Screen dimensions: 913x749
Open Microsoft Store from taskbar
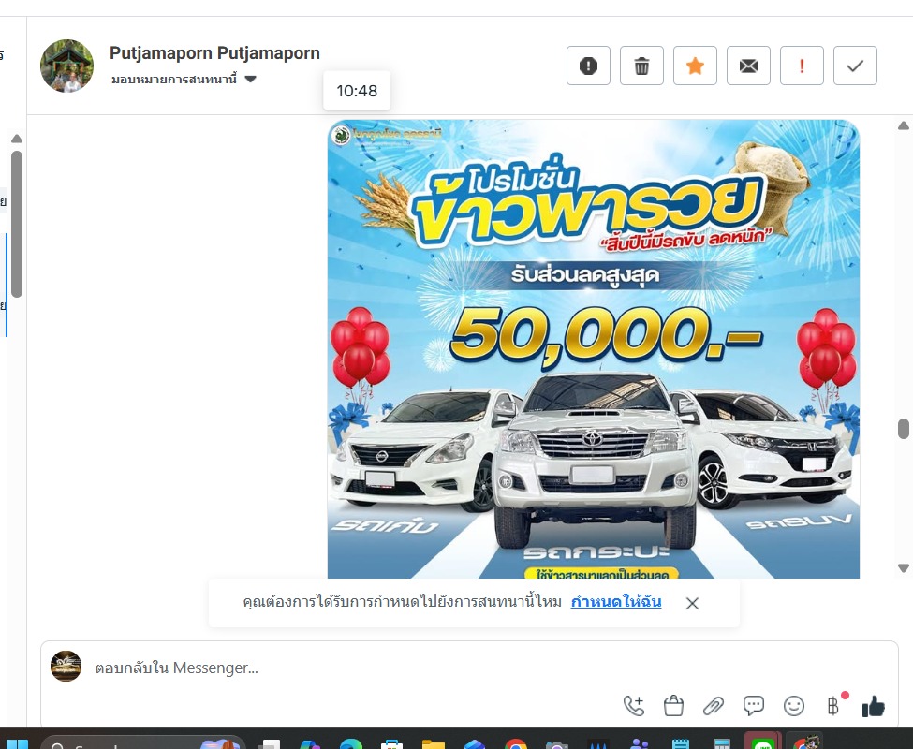tap(391, 744)
